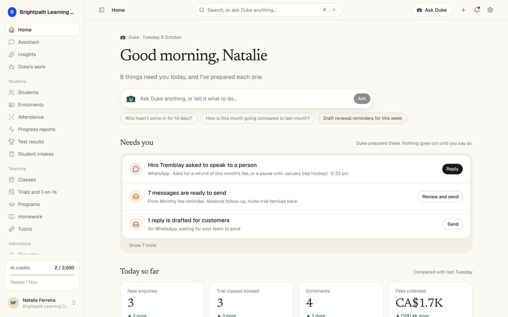Click the Trials and 1-on-1s icon

pyautogui.click(x=11, y=192)
